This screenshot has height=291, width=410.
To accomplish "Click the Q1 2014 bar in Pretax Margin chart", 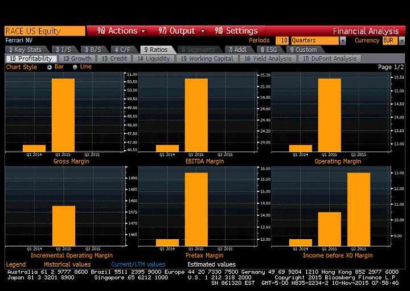I will click(x=167, y=243).
